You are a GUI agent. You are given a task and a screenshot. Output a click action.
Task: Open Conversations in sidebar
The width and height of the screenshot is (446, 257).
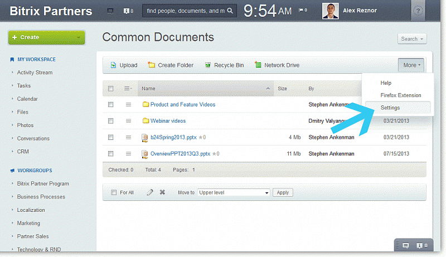pyautogui.click(x=33, y=138)
